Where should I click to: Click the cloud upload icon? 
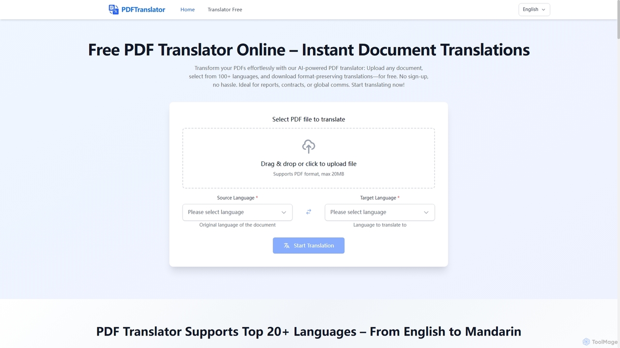tap(309, 146)
